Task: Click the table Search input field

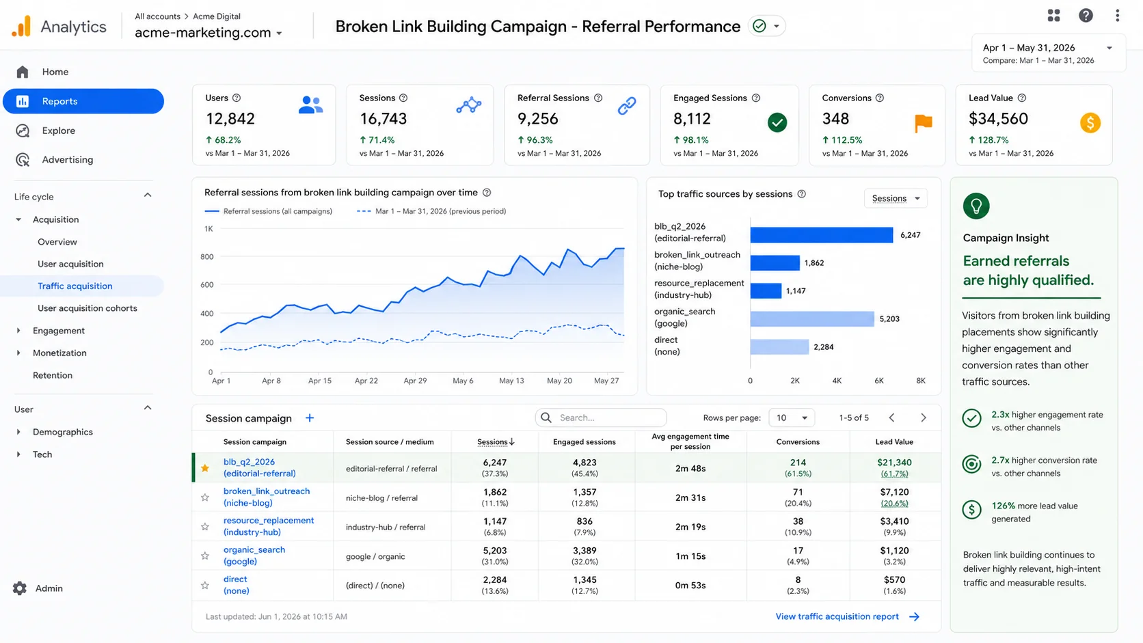Action: point(601,418)
